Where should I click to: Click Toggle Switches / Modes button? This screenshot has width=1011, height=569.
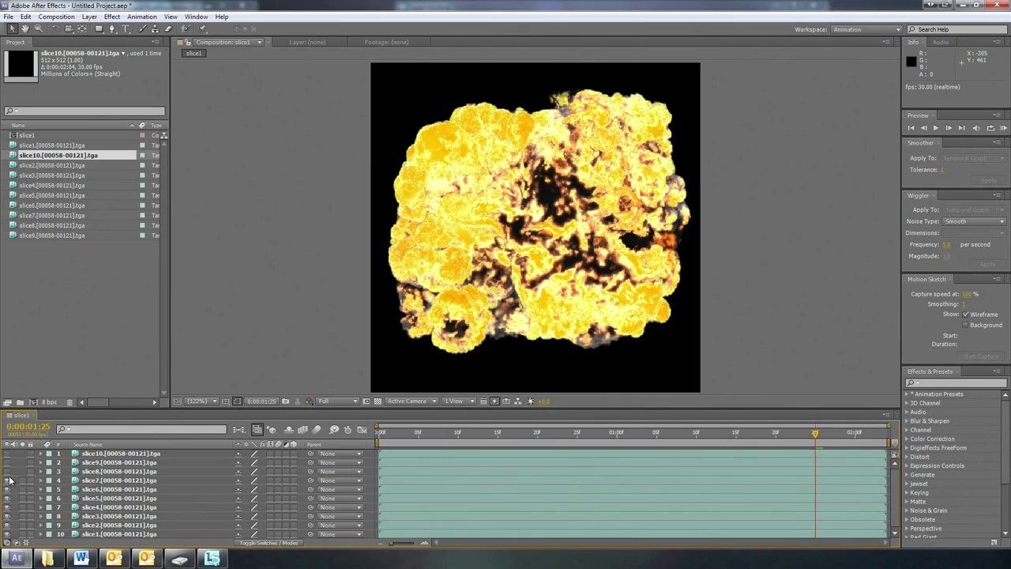pyautogui.click(x=269, y=543)
